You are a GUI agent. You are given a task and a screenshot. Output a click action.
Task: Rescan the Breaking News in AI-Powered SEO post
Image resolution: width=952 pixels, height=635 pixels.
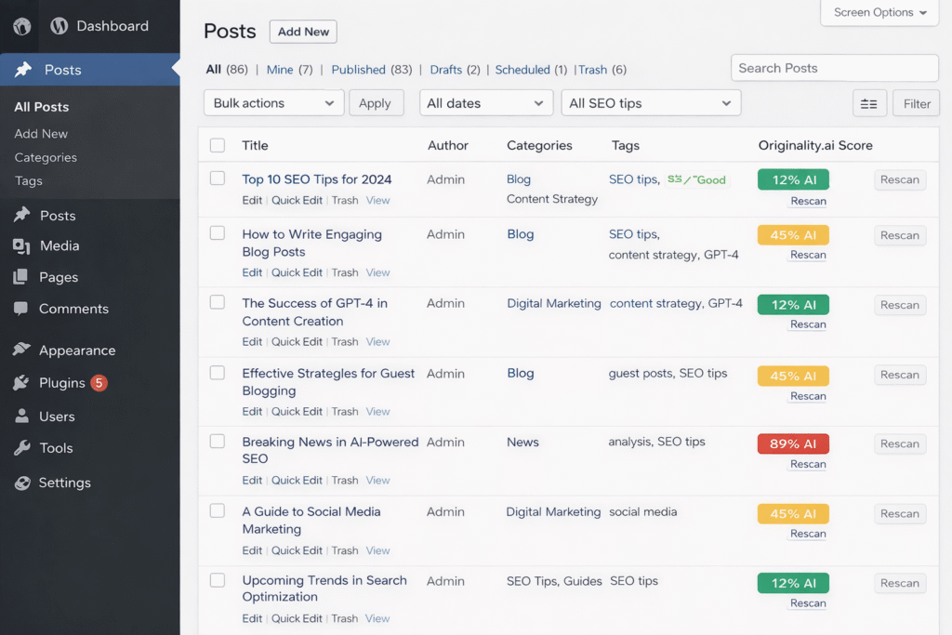pyautogui.click(x=899, y=443)
